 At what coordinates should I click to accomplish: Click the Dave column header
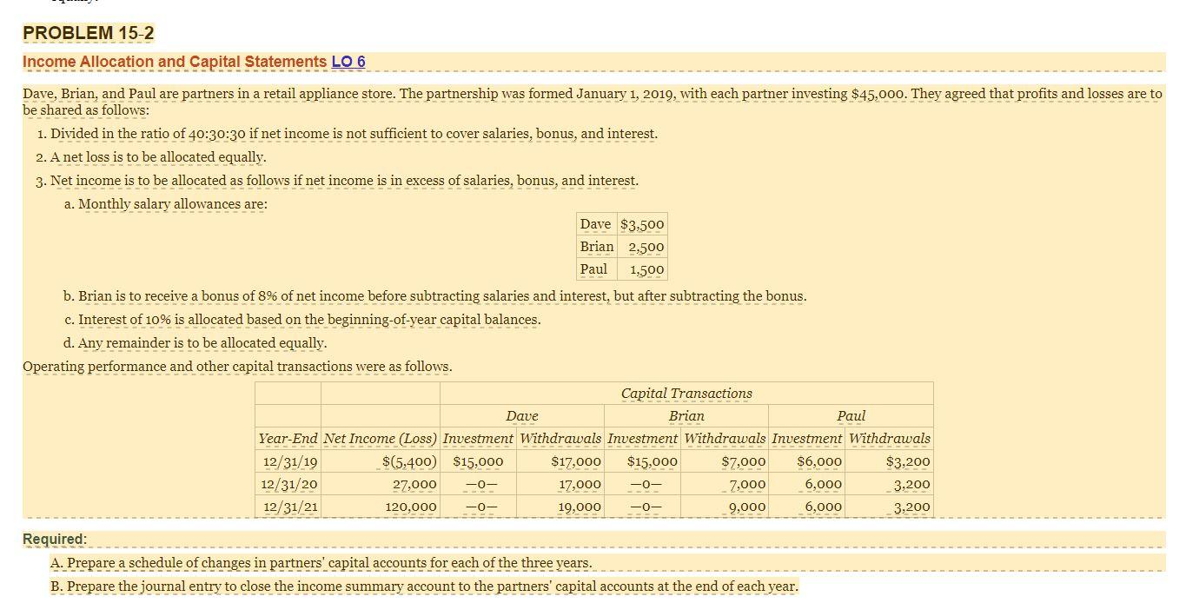coord(521,416)
